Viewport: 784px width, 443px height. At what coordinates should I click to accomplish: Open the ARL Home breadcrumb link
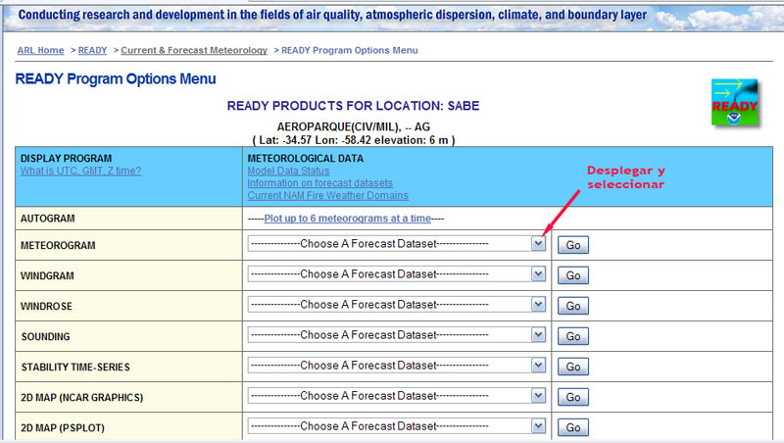click(x=40, y=51)
